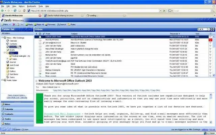
Task: Toggle flag on Outlook 2003 Team message
Action: (x=210, y=37)
